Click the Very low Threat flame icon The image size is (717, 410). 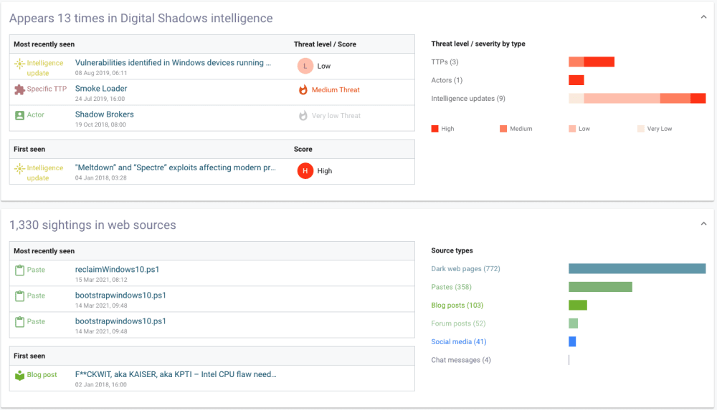click(x=303, y=115)
